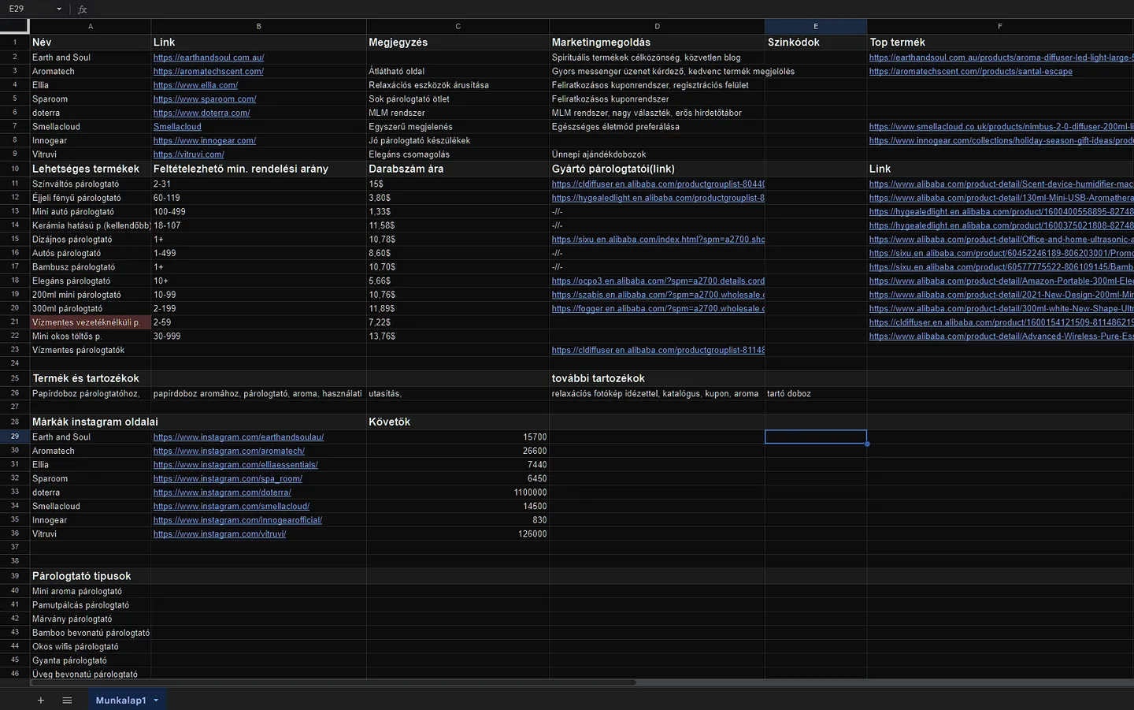The width and height of the screenshot is (1134, 710).
Task: Select column D header
Action: [x=657, y=26]
